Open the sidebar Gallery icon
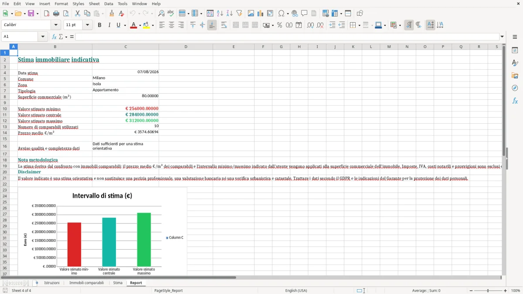 (515, 75)
